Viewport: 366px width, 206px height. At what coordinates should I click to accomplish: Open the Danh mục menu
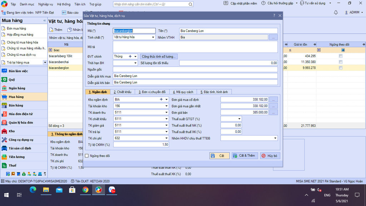(27, 4)
